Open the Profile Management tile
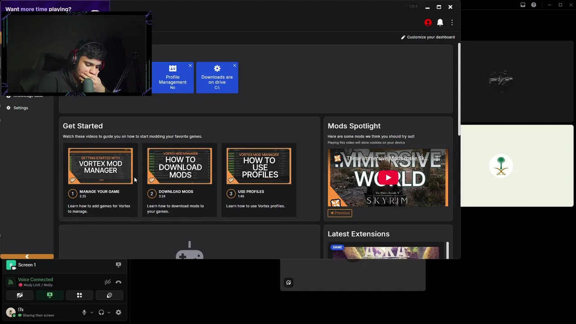The image size is (576, 324). click(x=173, y=77)
